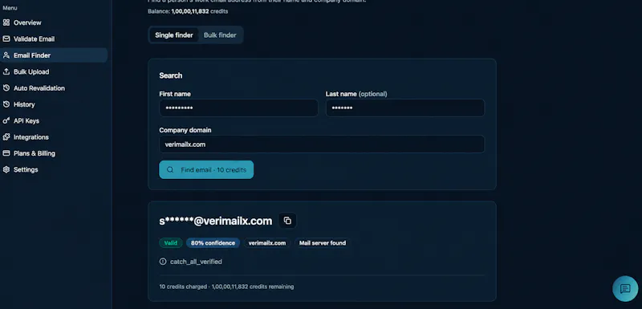Go to Integrations
642x309 pixels.
(31, 137)
